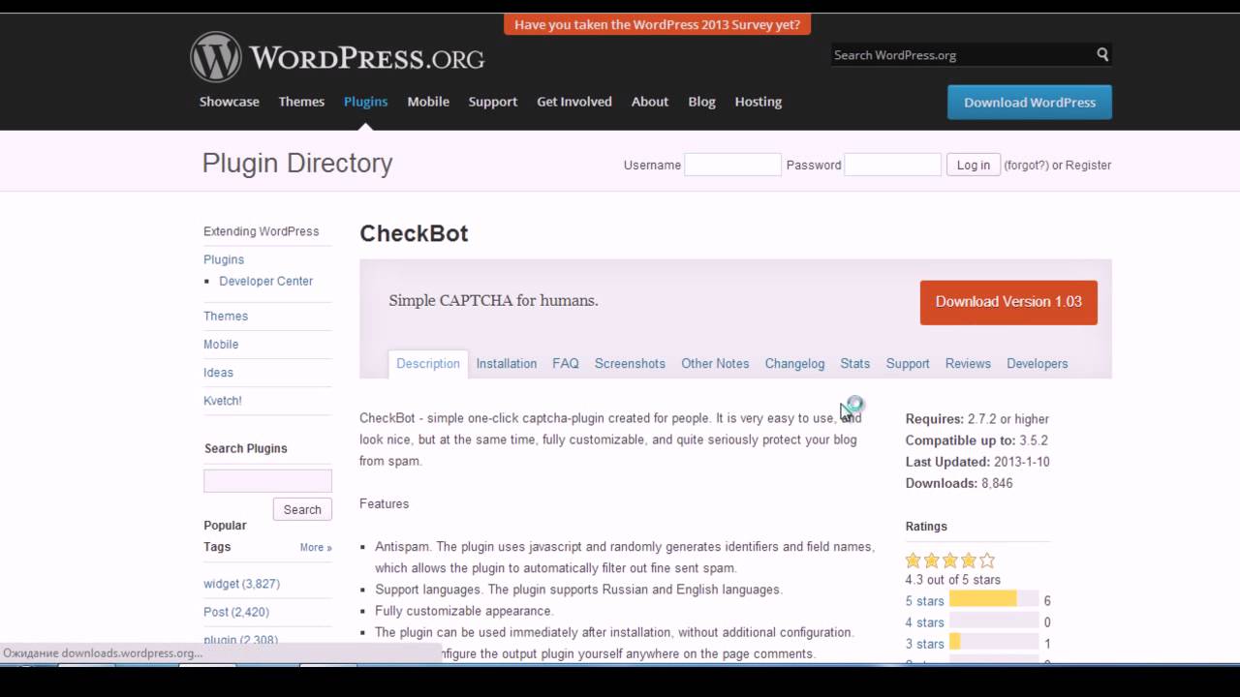This screenshot has height=697, width=1240.
Task: Focus the Search WordPress.org field
Action: tap(962, 55)
